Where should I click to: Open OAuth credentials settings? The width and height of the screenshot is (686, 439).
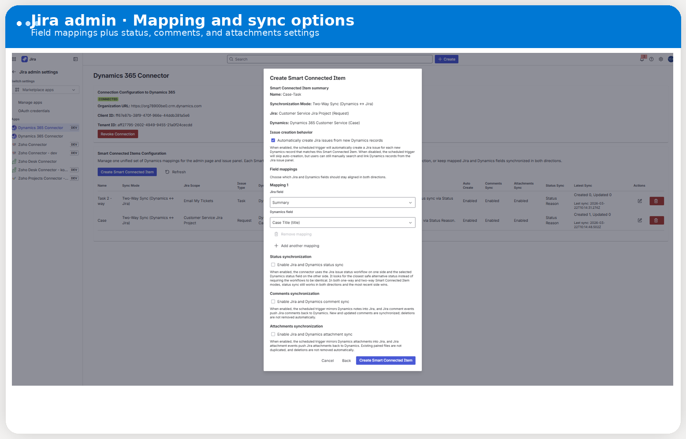pyautogui.click(x=34, y=111)
